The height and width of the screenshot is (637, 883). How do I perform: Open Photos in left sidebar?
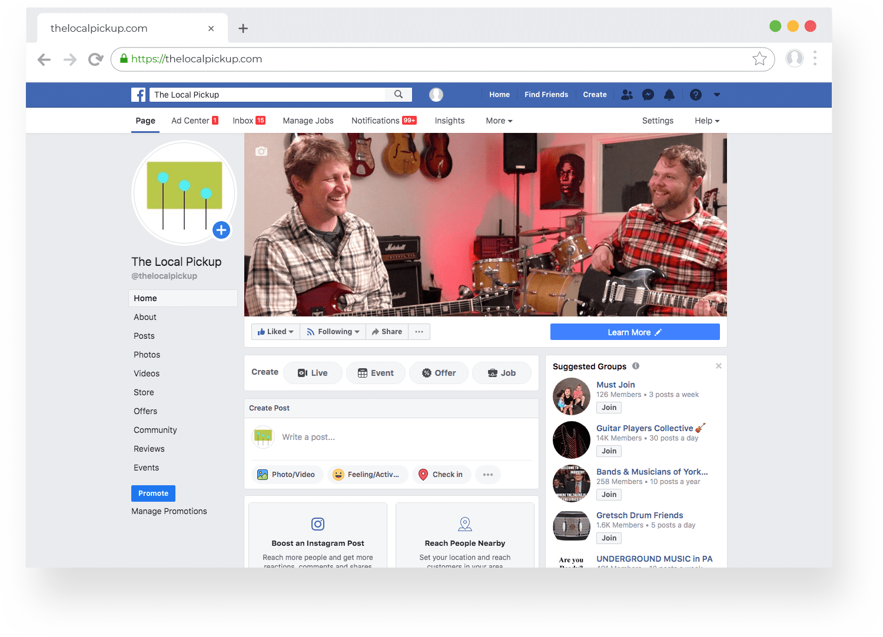pyautogui.click(x=147, y=355)
